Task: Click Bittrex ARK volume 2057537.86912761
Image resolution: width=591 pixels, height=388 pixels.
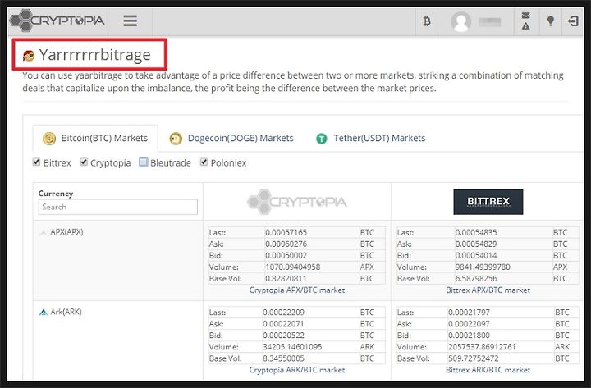Action: pos(482,347)
